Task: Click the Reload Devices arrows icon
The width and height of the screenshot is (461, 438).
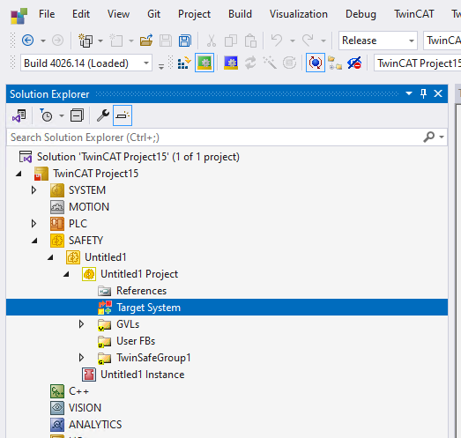Action: tap(250, 63)
